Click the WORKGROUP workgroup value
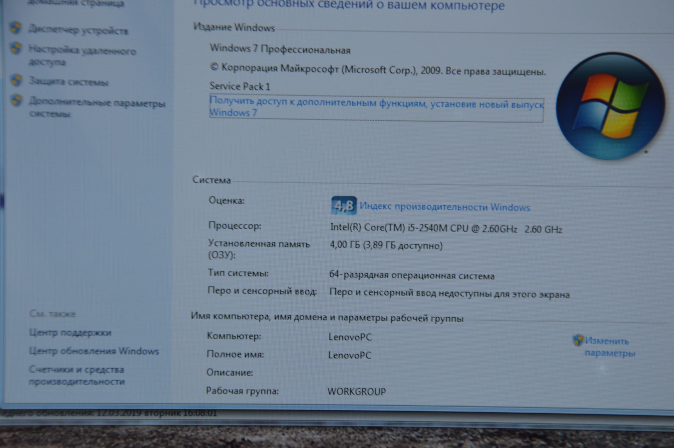 [357, 391]
